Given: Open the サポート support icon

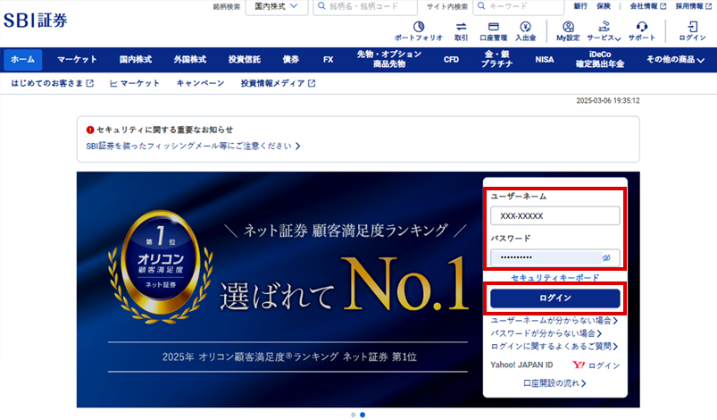Looking at the screenshot, I should [x=642, y=31].
